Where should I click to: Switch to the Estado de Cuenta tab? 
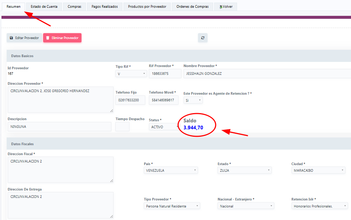coord(44,7)
